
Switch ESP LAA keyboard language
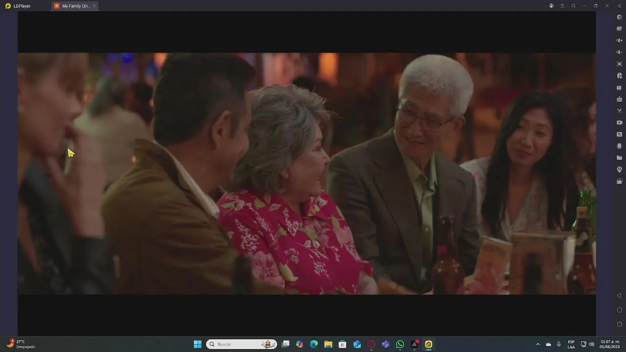pyautogui.click(x=571, y=344)
